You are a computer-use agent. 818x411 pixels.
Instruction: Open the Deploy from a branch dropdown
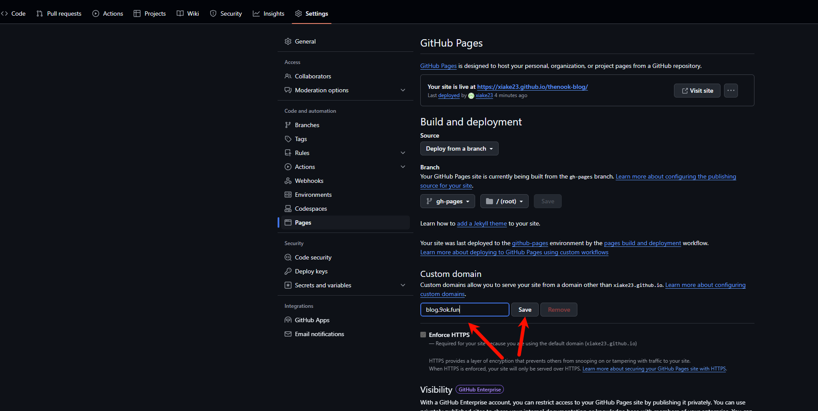(x=459, y=148)
